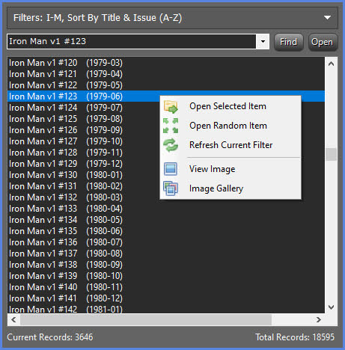Click the green Refresh Current Filter icon
This screenshot has width=345, height=350.
(x=171, y=145)
